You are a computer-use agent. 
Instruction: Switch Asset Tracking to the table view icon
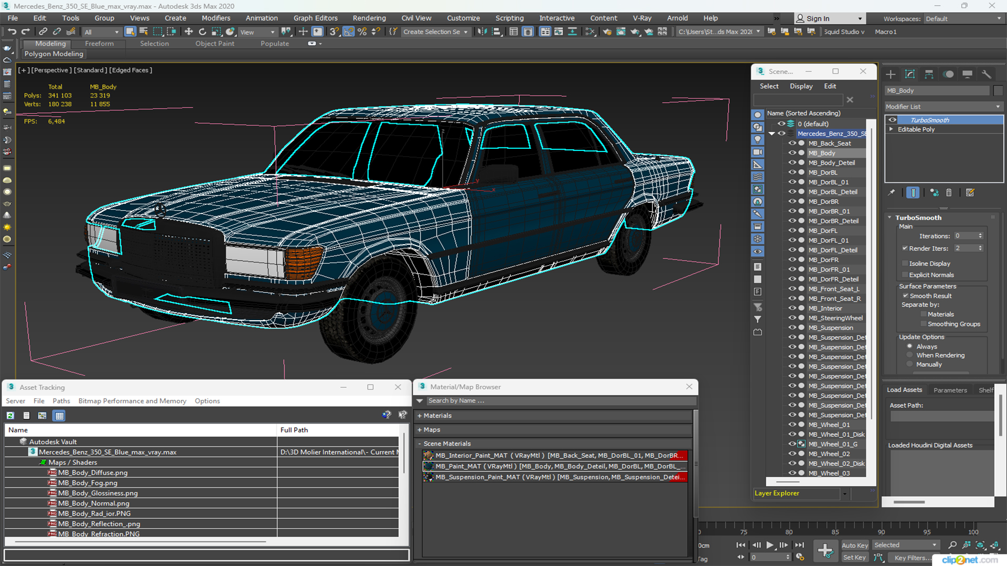(x=59, y=416)
